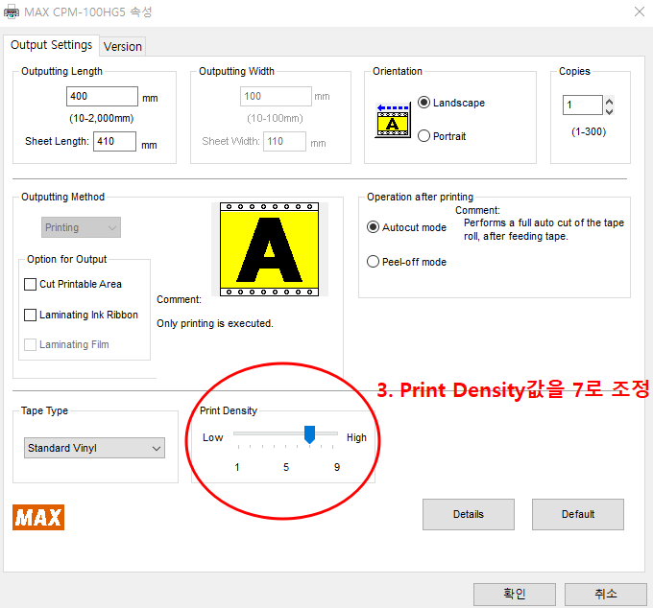Enable the Cut Printable Area checkbox
The width and height of the screenshot is (653, 608).
coord(30,285)
